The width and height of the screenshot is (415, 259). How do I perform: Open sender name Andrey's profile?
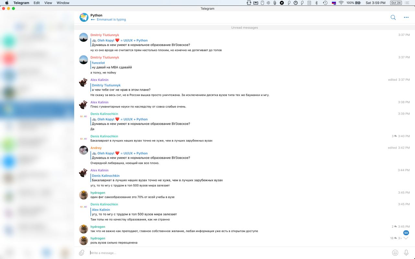pyautogui.click(x=96, y=148)
